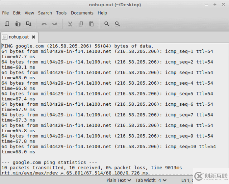Open the View menu
Screen dimensions: 229x184
(x=29, y=13)
